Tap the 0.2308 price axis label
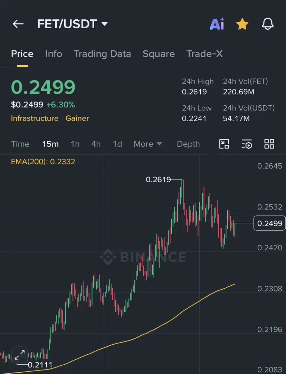The width and height of the screenshot is (286, 374). (269, 289)
